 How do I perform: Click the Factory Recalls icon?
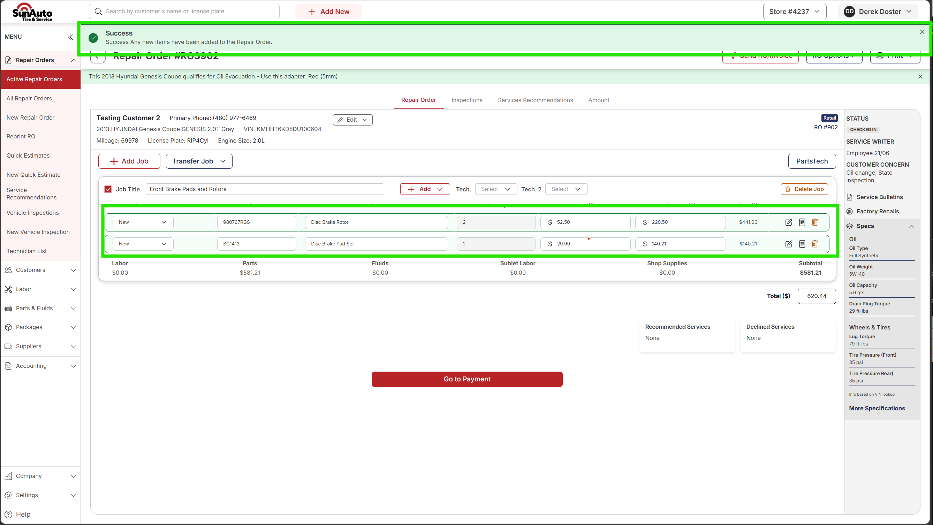[x=850, y=212]
